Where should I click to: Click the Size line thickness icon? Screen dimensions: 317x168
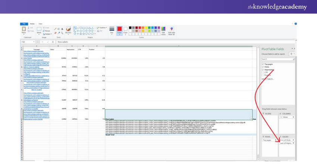pyautogui.click(x=112, y=30)
